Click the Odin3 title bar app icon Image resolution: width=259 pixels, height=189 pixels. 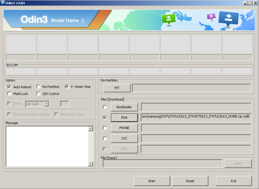[x=3, y=3]
